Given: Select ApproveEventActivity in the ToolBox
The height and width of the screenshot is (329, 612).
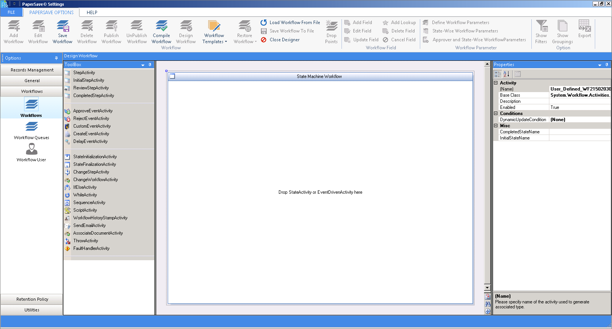Looking at the screenshot, I should point(93,111).
